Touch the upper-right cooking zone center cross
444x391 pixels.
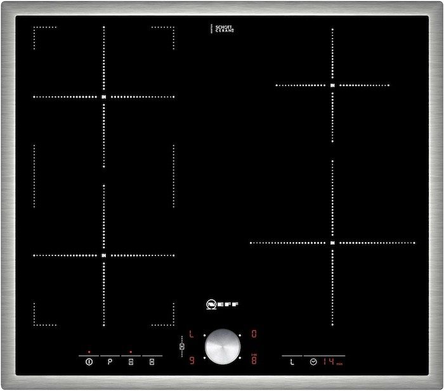tap(332, 85)
